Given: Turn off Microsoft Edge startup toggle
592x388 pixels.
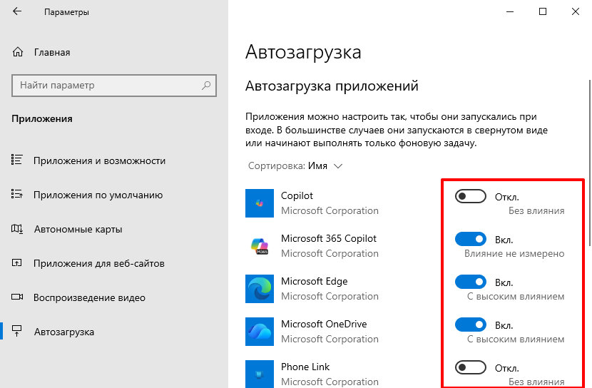Looking at the screenshot, I should (x=471, y=282).
